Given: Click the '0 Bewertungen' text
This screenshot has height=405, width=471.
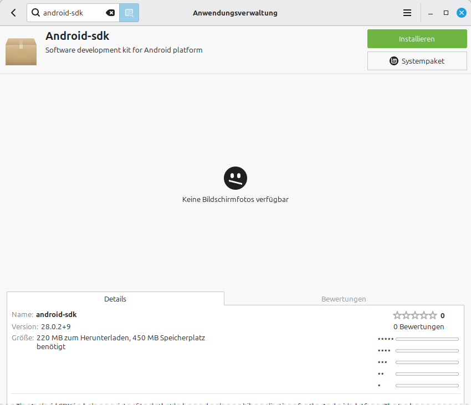Looking at the screenshot, I should (419, 326).
